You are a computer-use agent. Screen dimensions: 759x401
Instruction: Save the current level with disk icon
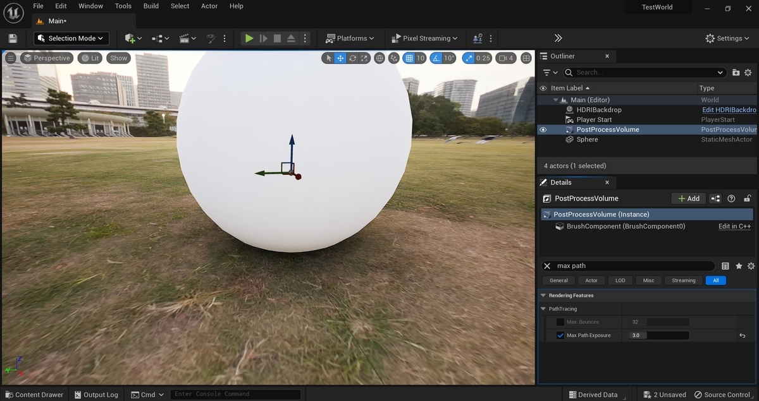click(13, 39)
